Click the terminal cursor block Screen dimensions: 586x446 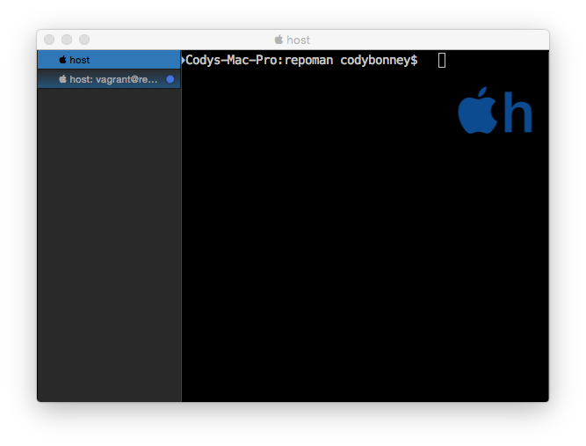click(x=442, y=60)
